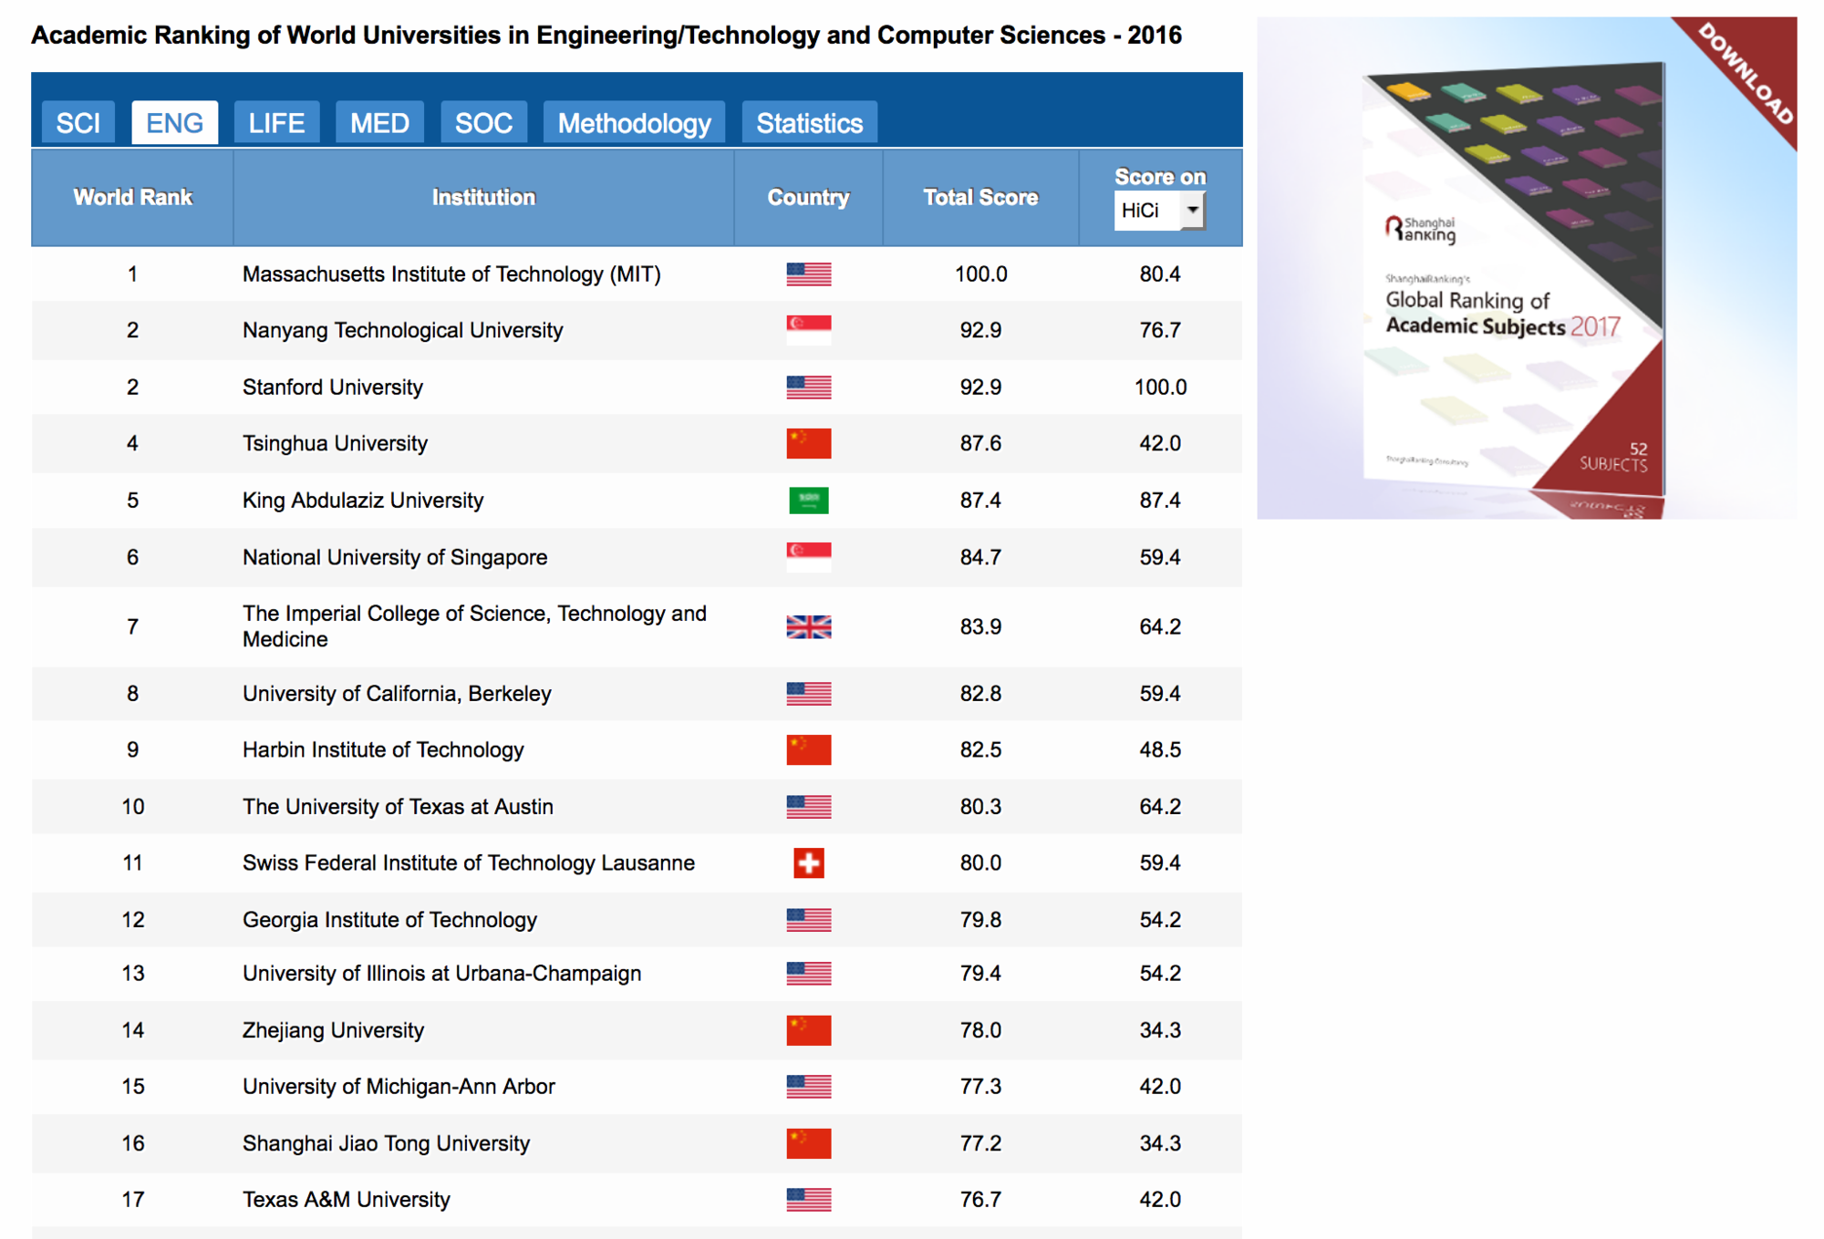This screenshot has height=1239, width=1824.
Task: Click the red DOWNLOAD corner ribbon
Action: [x=1746, y=73]
